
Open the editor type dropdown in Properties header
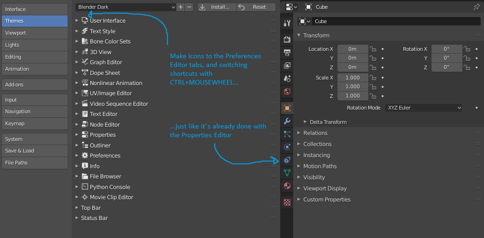(291, 7)
